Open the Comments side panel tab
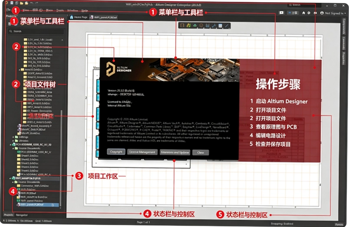The width and height of the screenshot is (349, 227). coord(344,43)
